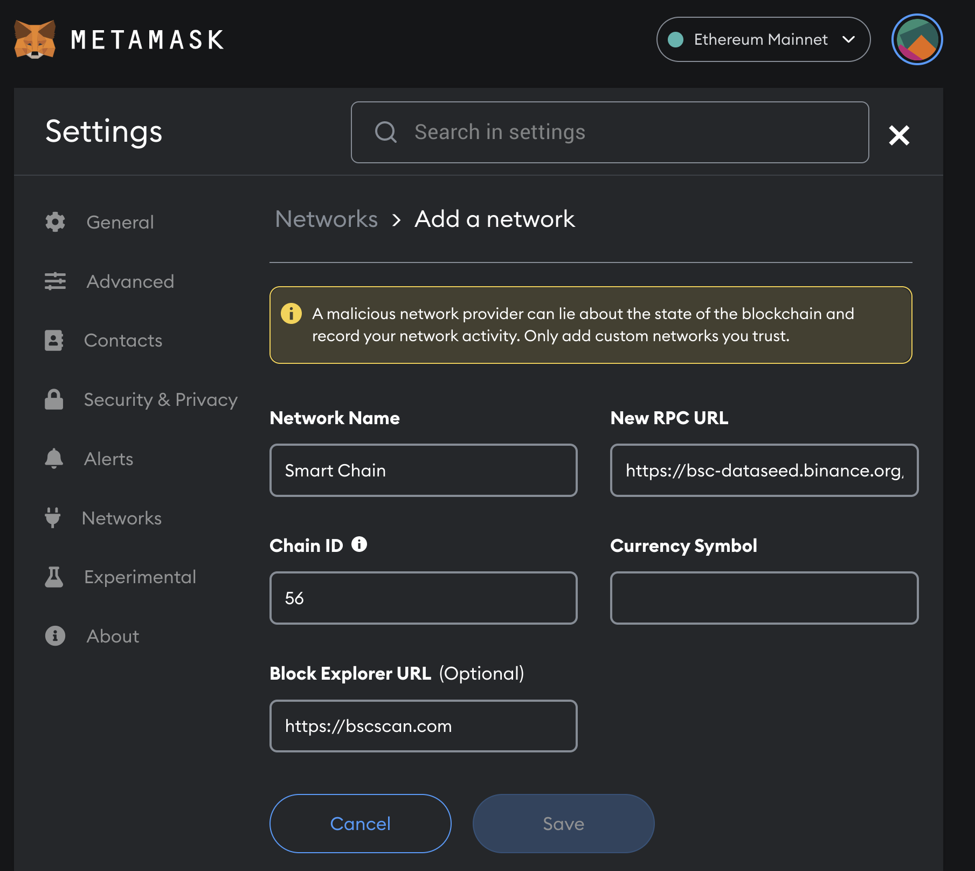Click the Chain ID input containing 56

pyautogui.click(x=424, y=598)
